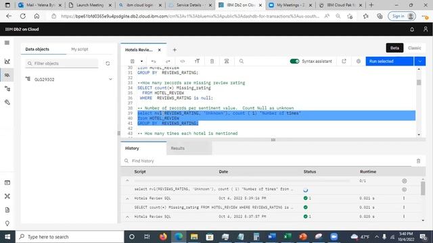Image resolution: width=433 pixels, height=243 pixels.
Task: Add a new script tab
Action: click(175, 50)
